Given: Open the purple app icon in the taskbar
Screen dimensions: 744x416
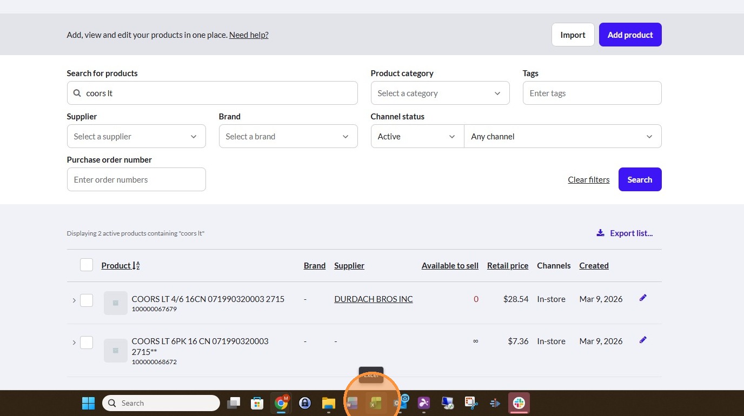Looking at the screenshot, I should 424,403.
